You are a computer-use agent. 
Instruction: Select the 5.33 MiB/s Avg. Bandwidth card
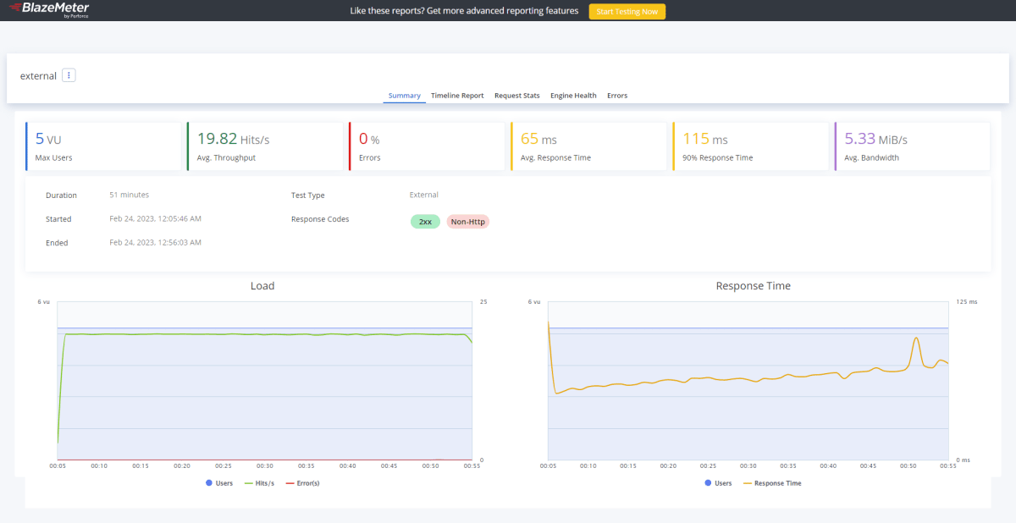[x=912, y=146]
